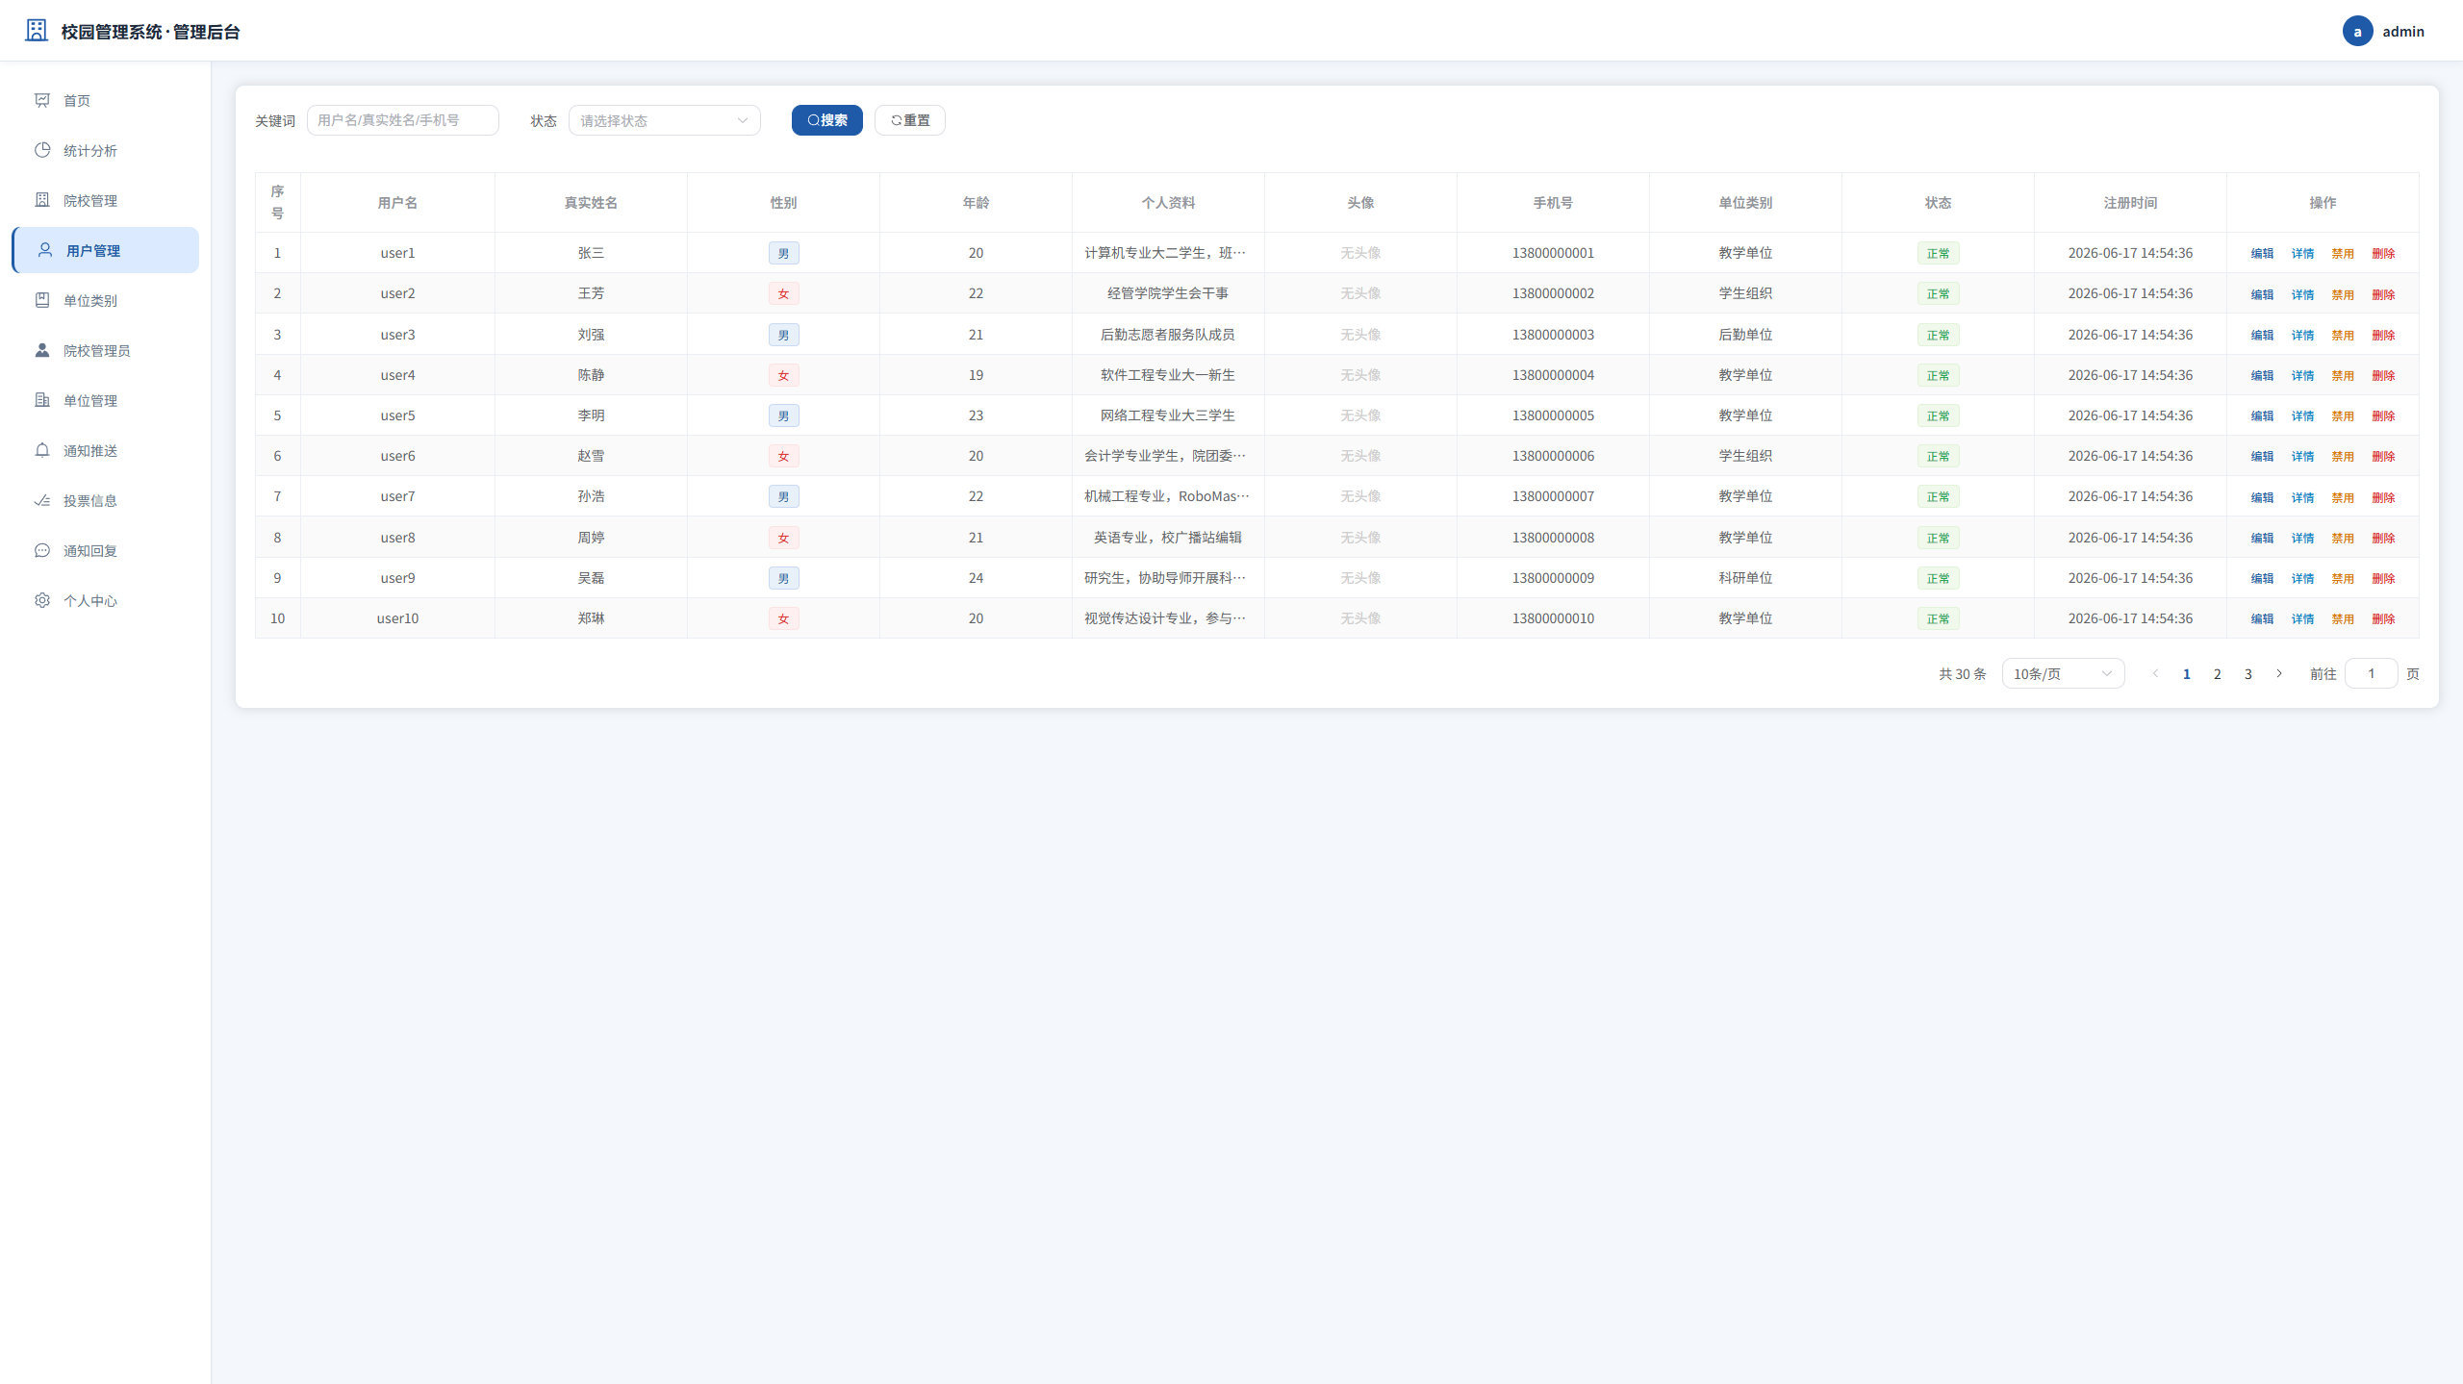Screen dimensions: 2463x1384
Task: Click the 统计分析 pie chart icon
Action: (42, 150)
